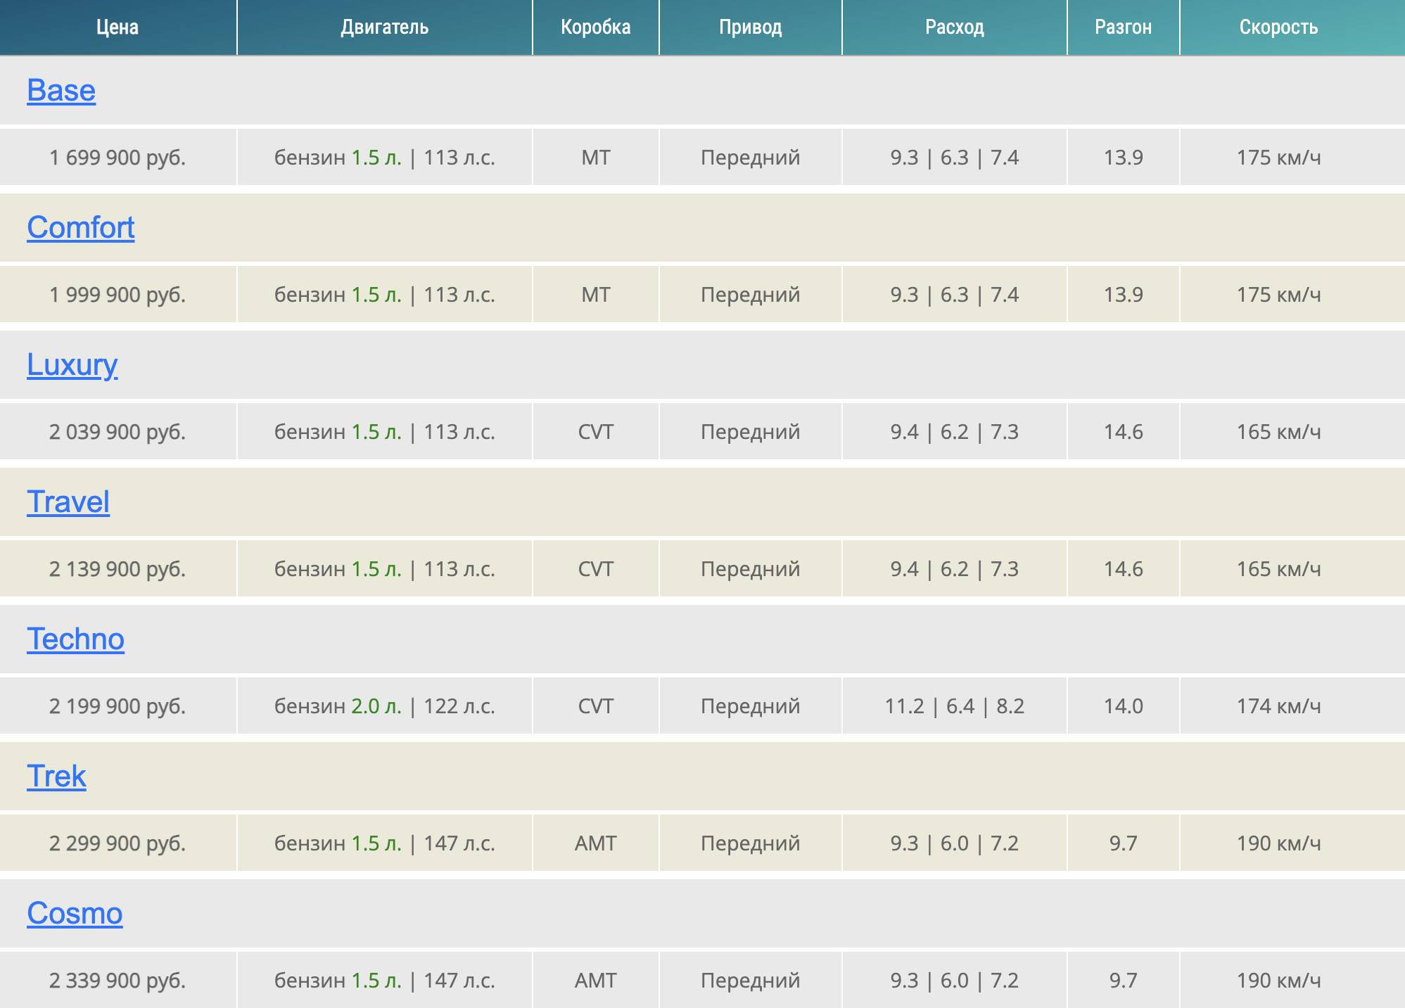Click the Цена column header
This screenshot has height=1008, width=1405.
click(117, 27)
